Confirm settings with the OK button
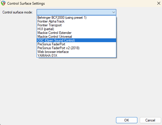This screenshot has width=162, height=125. pos(127,120)
